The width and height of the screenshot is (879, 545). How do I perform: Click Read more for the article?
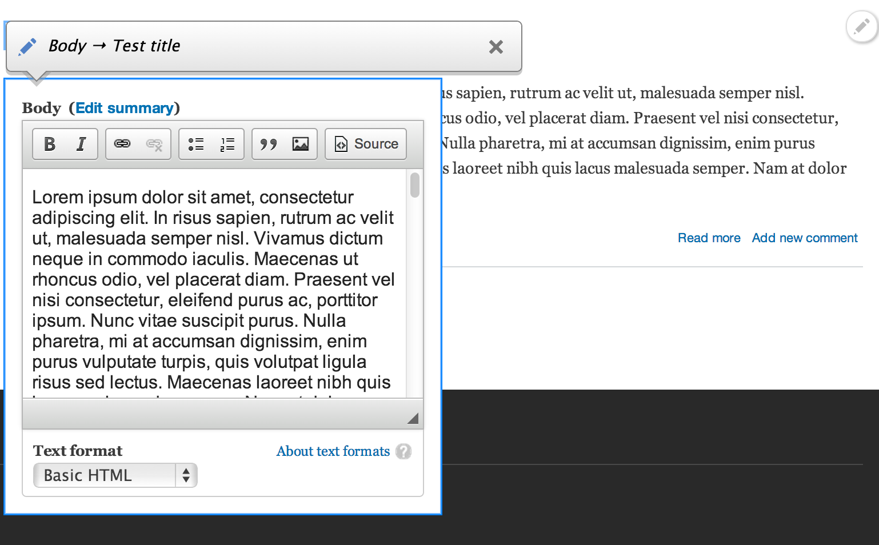pos(709,238)
